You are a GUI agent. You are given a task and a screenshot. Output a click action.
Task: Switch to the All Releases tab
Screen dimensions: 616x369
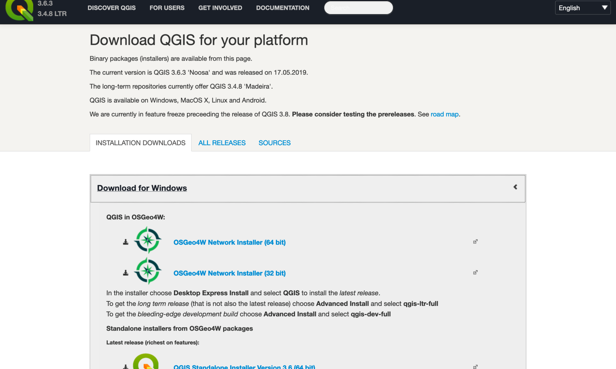point(222,143)
